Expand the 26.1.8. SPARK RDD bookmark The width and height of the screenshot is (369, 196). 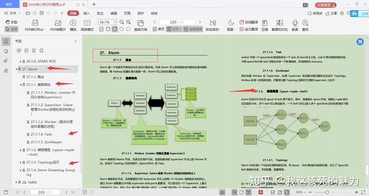[x=21, y=62]
